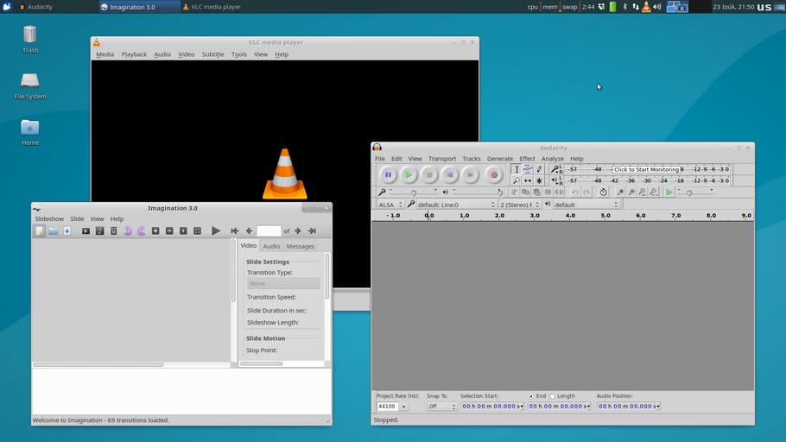The width and height of the screenshot is (786, 442).
Task: Select the End radio button
Action: point(531,396)
